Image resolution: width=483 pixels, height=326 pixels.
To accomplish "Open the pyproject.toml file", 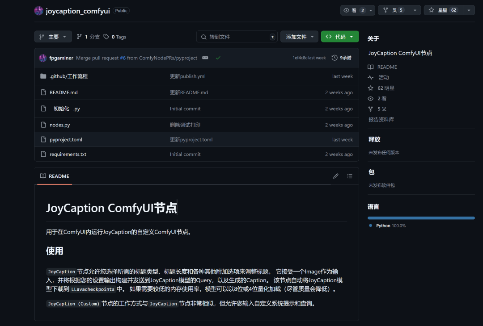I will [66, 139].
